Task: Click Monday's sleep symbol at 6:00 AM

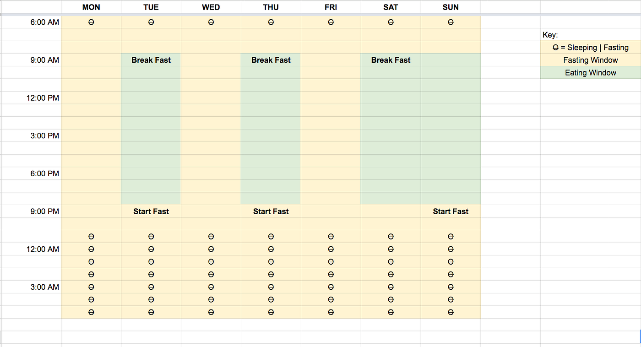Action: [x=91, y=22]
